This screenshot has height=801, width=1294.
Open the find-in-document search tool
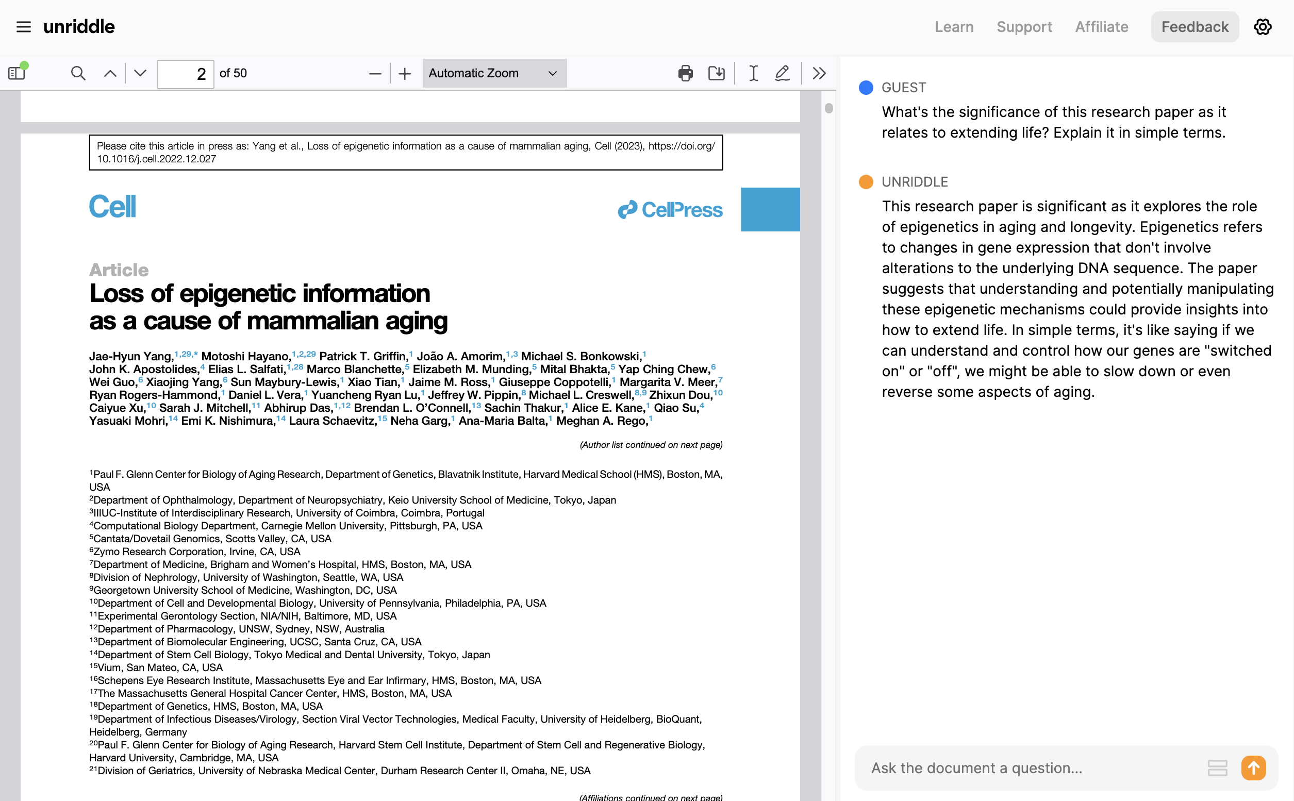(78, 73)
